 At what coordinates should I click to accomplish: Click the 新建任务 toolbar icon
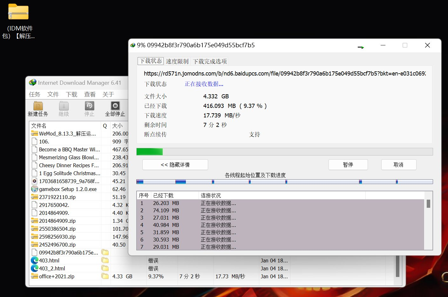(x=38, y=106)
